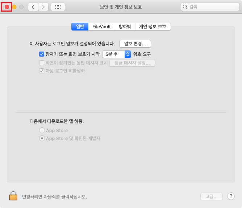Focus the 검색 search field
The width and height of the screenshot is (242, 208).
210,7
